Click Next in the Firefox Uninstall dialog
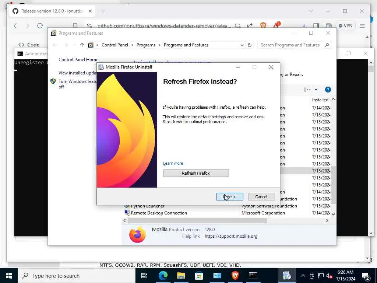Viewport: 377px width, 283px height. [x=230, y=197]
